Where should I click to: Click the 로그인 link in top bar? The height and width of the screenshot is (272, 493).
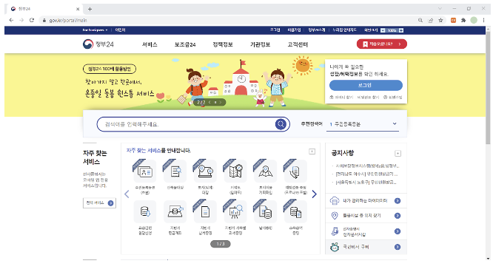pos(275,30)
